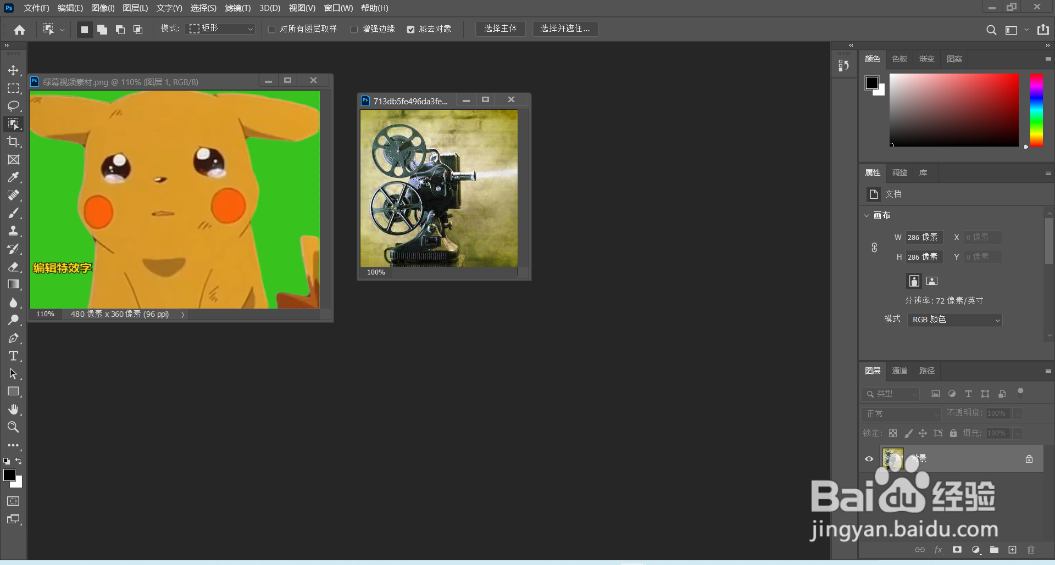This screenshot has width=1055, height=565.
Task: Uncheck 减去对象 checkbox
Action: 410,30
